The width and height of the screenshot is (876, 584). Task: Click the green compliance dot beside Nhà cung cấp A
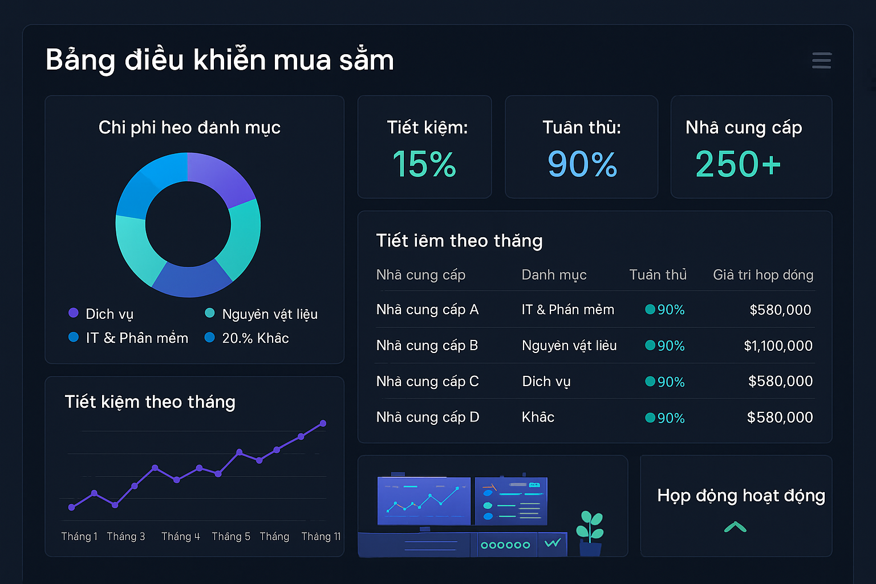coord(650,310)
